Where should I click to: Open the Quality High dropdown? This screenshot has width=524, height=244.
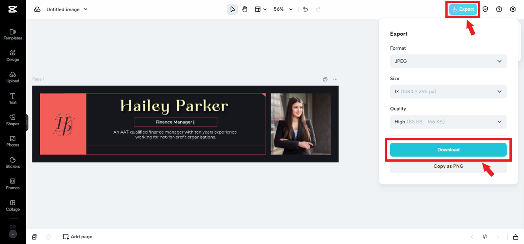[x=448, y=122]
